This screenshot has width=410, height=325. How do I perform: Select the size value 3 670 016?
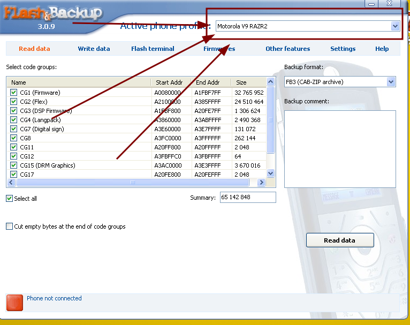pyautogui.click(x=247, y=165)
